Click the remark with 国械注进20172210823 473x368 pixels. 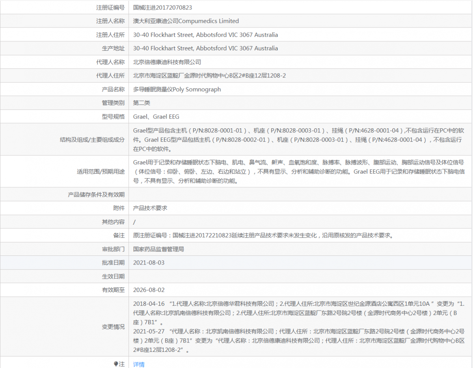coord(263,235)
